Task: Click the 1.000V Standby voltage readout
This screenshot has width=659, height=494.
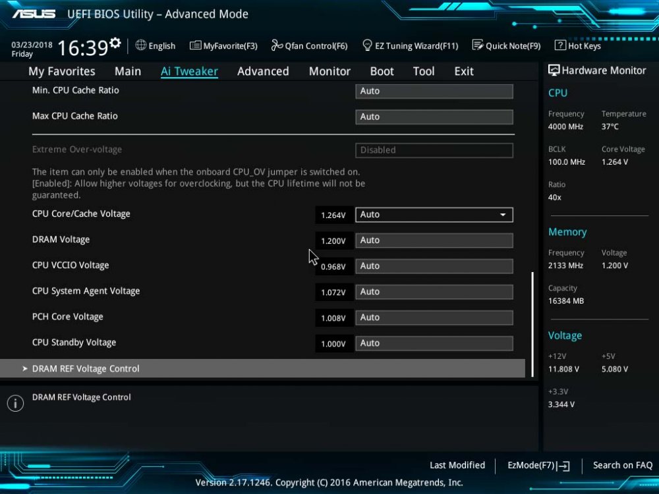Action: [x=333, y=344]
